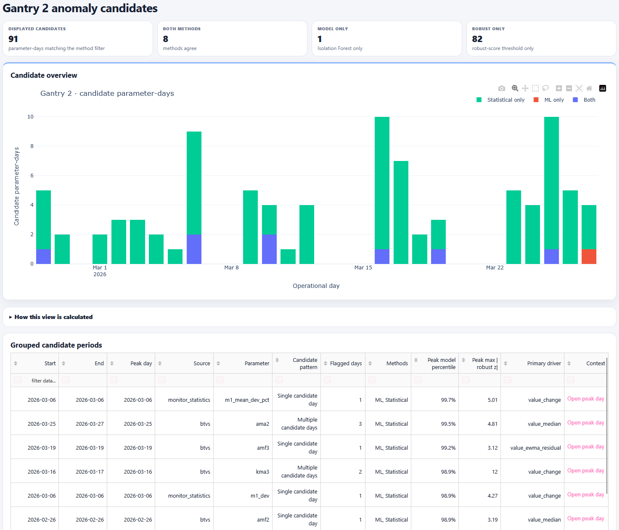Select the Pan tool in the chart modebar
619x530 pixels.
tap(525, 88)
